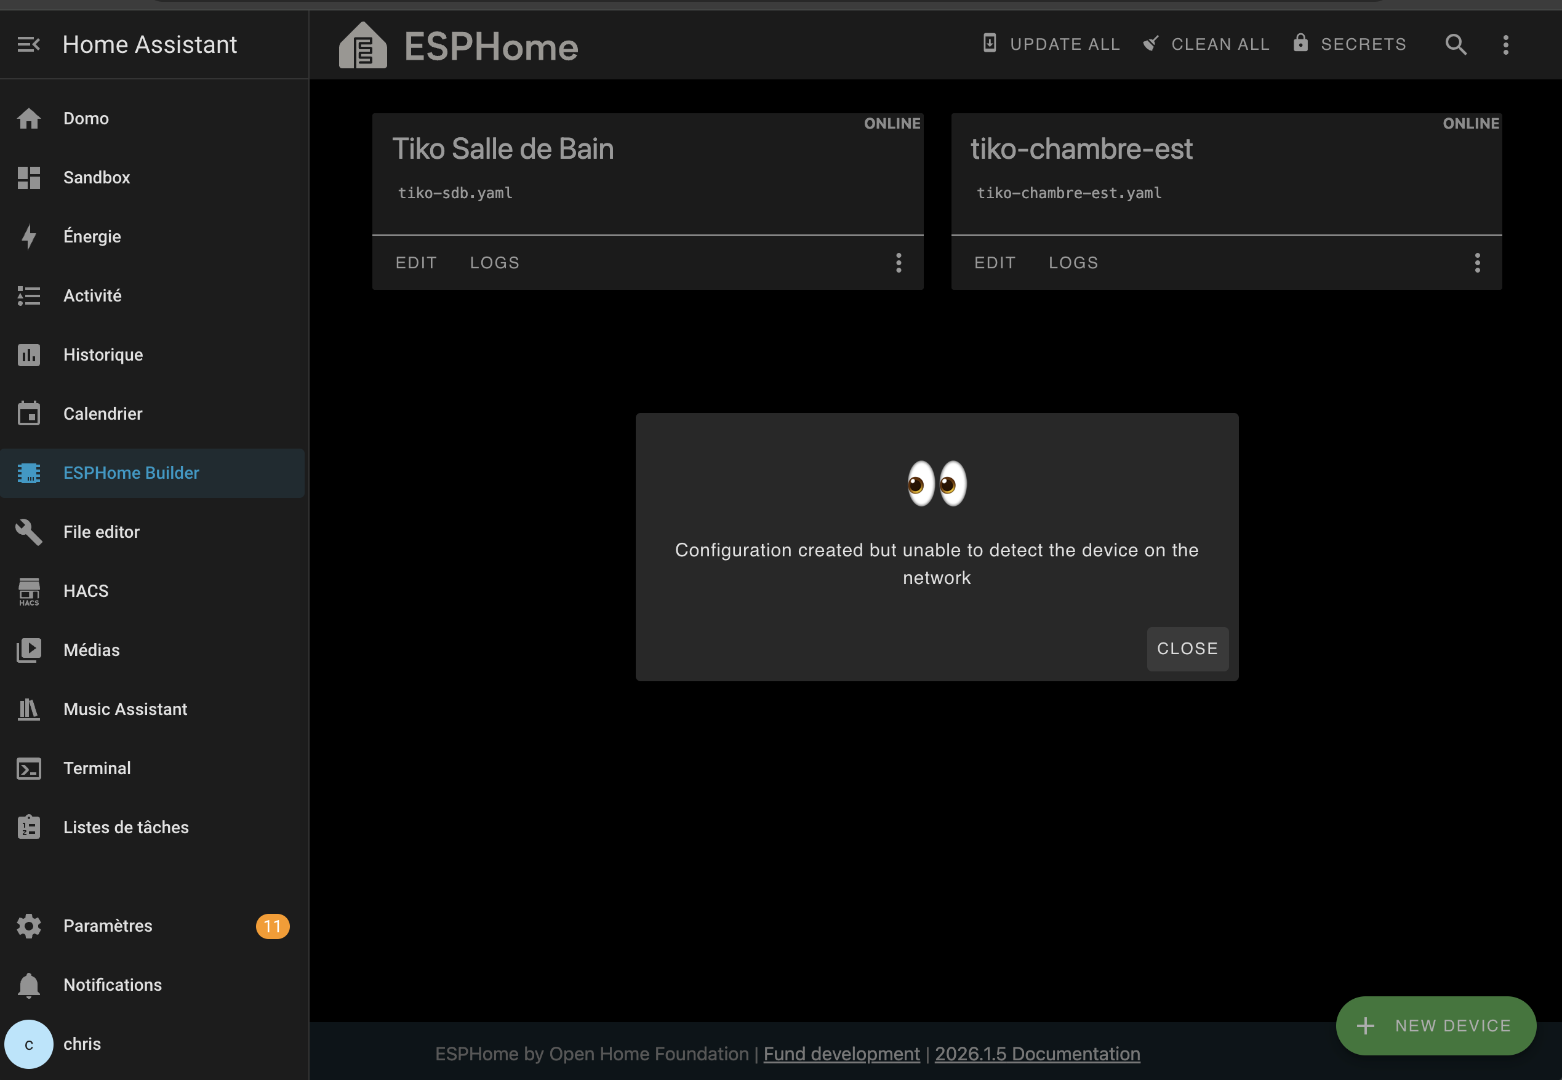The height and width of the screenshot is (1080, 1562).
Task: Add a New Device
Action: tap(1435, 1026)
